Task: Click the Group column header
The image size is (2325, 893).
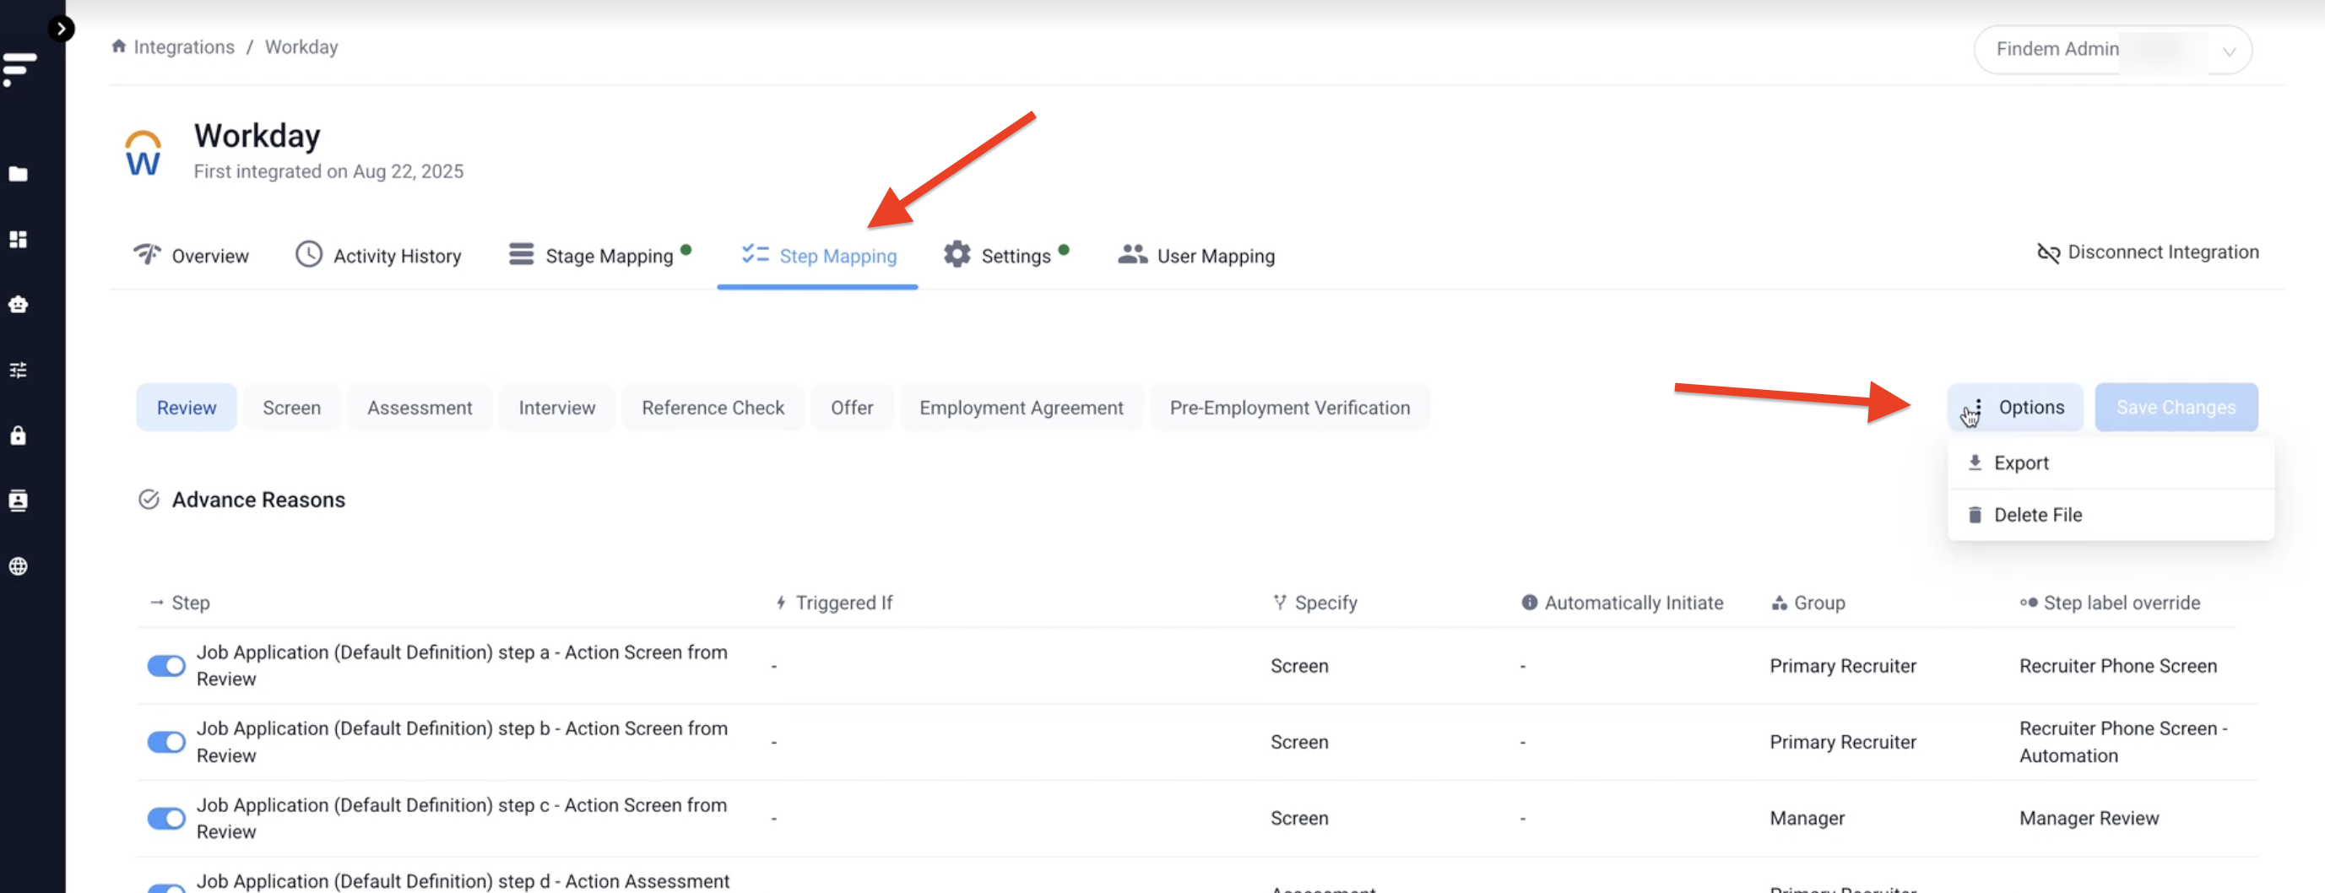Action: click(1807, 603)
